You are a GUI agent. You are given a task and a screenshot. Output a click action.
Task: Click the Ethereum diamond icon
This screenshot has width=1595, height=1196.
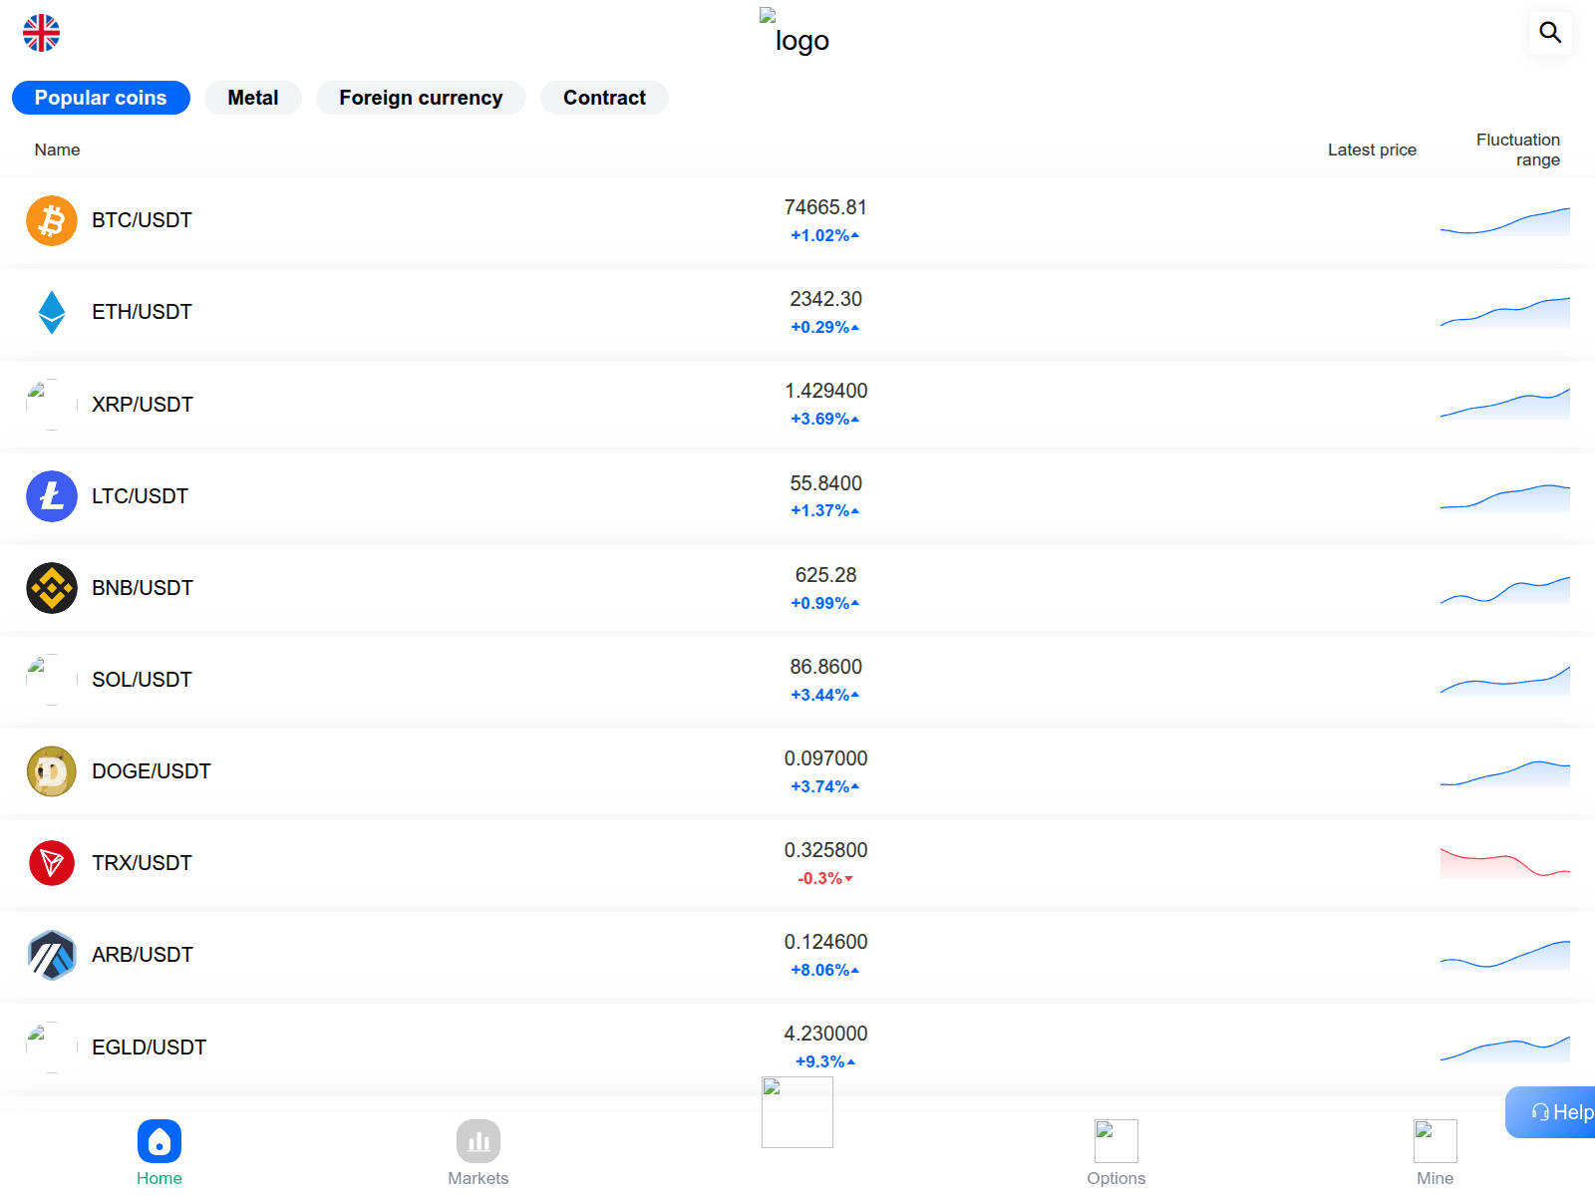(52, 312)
